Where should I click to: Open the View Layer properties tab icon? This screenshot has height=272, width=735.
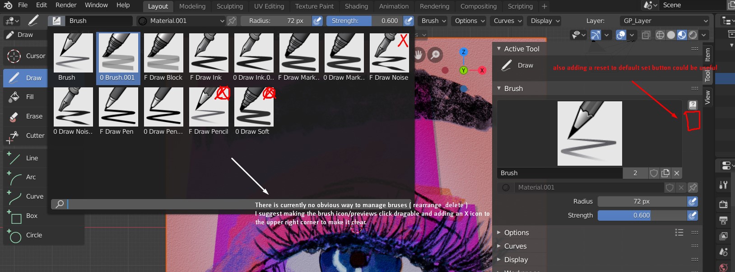(723, 236)
